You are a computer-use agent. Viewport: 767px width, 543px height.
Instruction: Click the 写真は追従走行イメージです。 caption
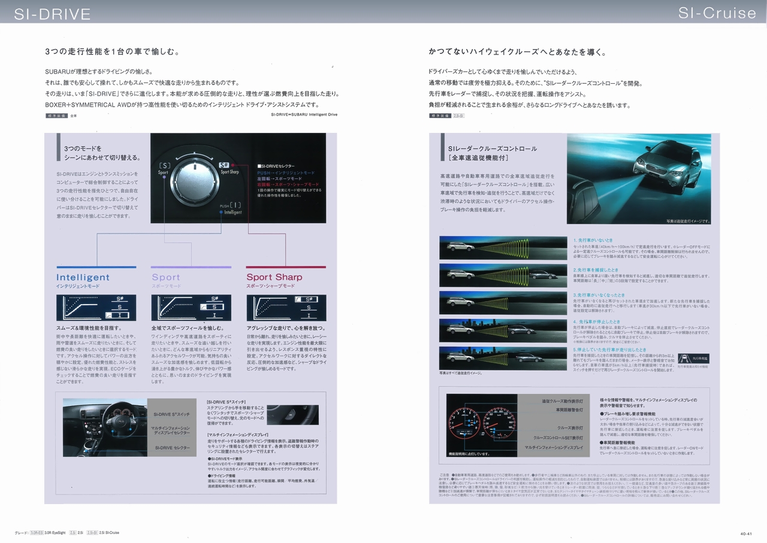click(x=688, y=221)
